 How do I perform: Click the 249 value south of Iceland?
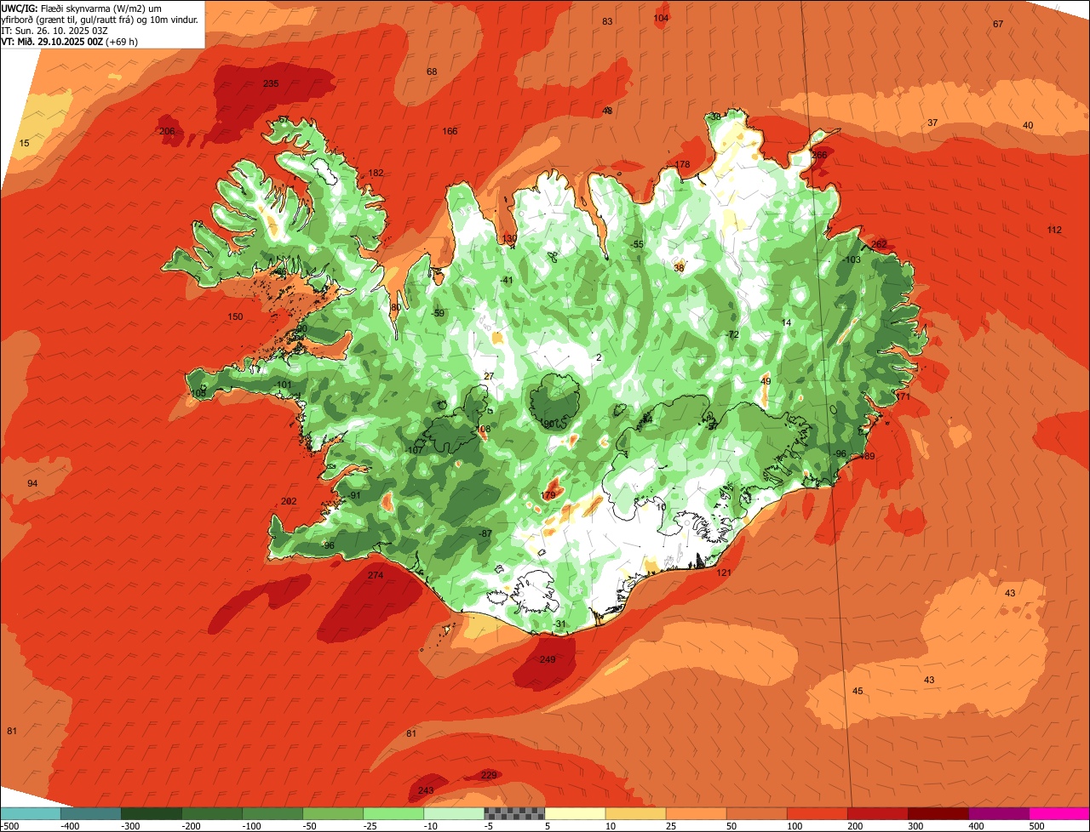click(548, 659)
